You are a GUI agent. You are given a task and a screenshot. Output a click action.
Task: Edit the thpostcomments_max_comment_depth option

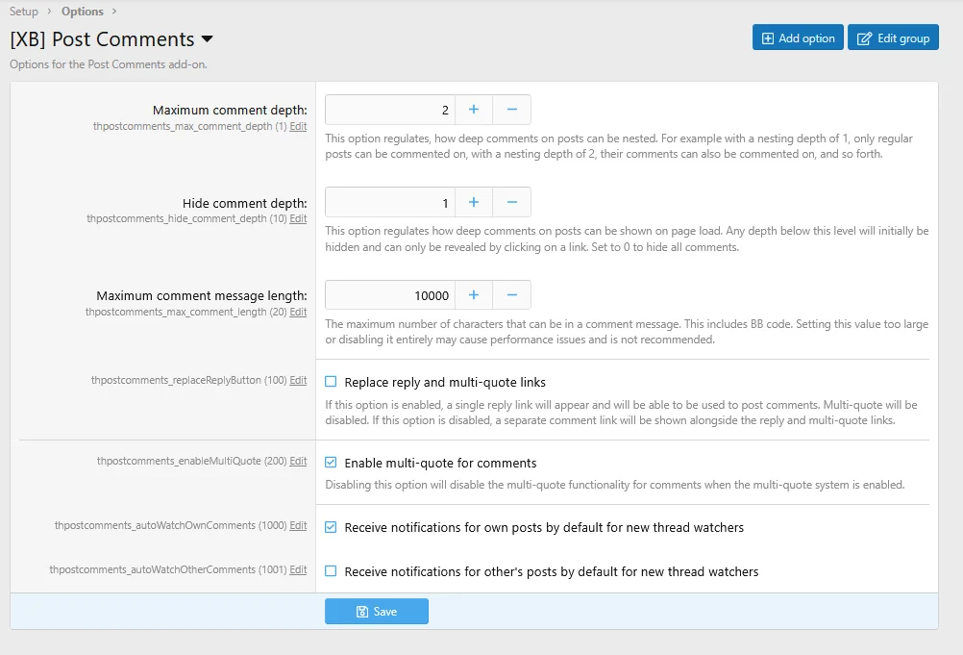click(298, 127)
